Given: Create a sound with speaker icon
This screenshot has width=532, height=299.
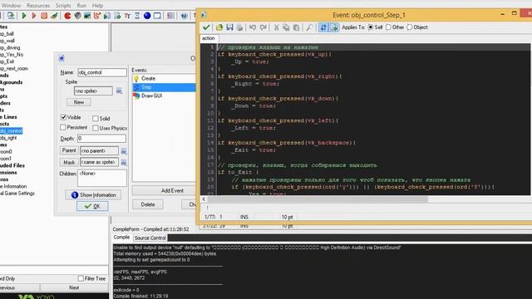Looking at the screenshot, I should coord(77,16).
